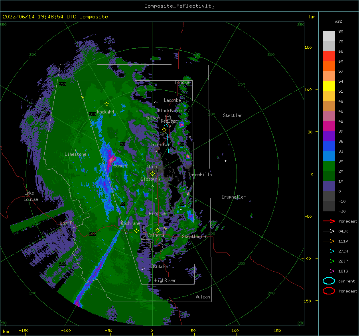Click the yellow 100 tick on right axis
This screenshot has width=359, height=336.
coord(308,89)
